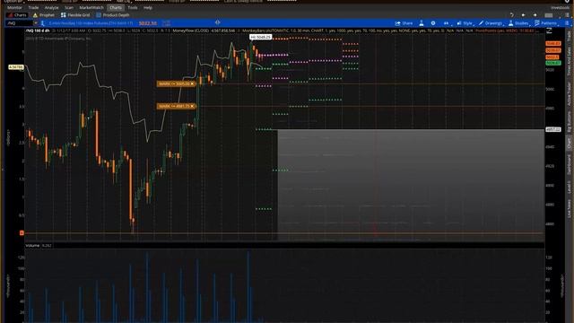Click the Share button
This screenshot has height=323, width=574.
[404, 23]
